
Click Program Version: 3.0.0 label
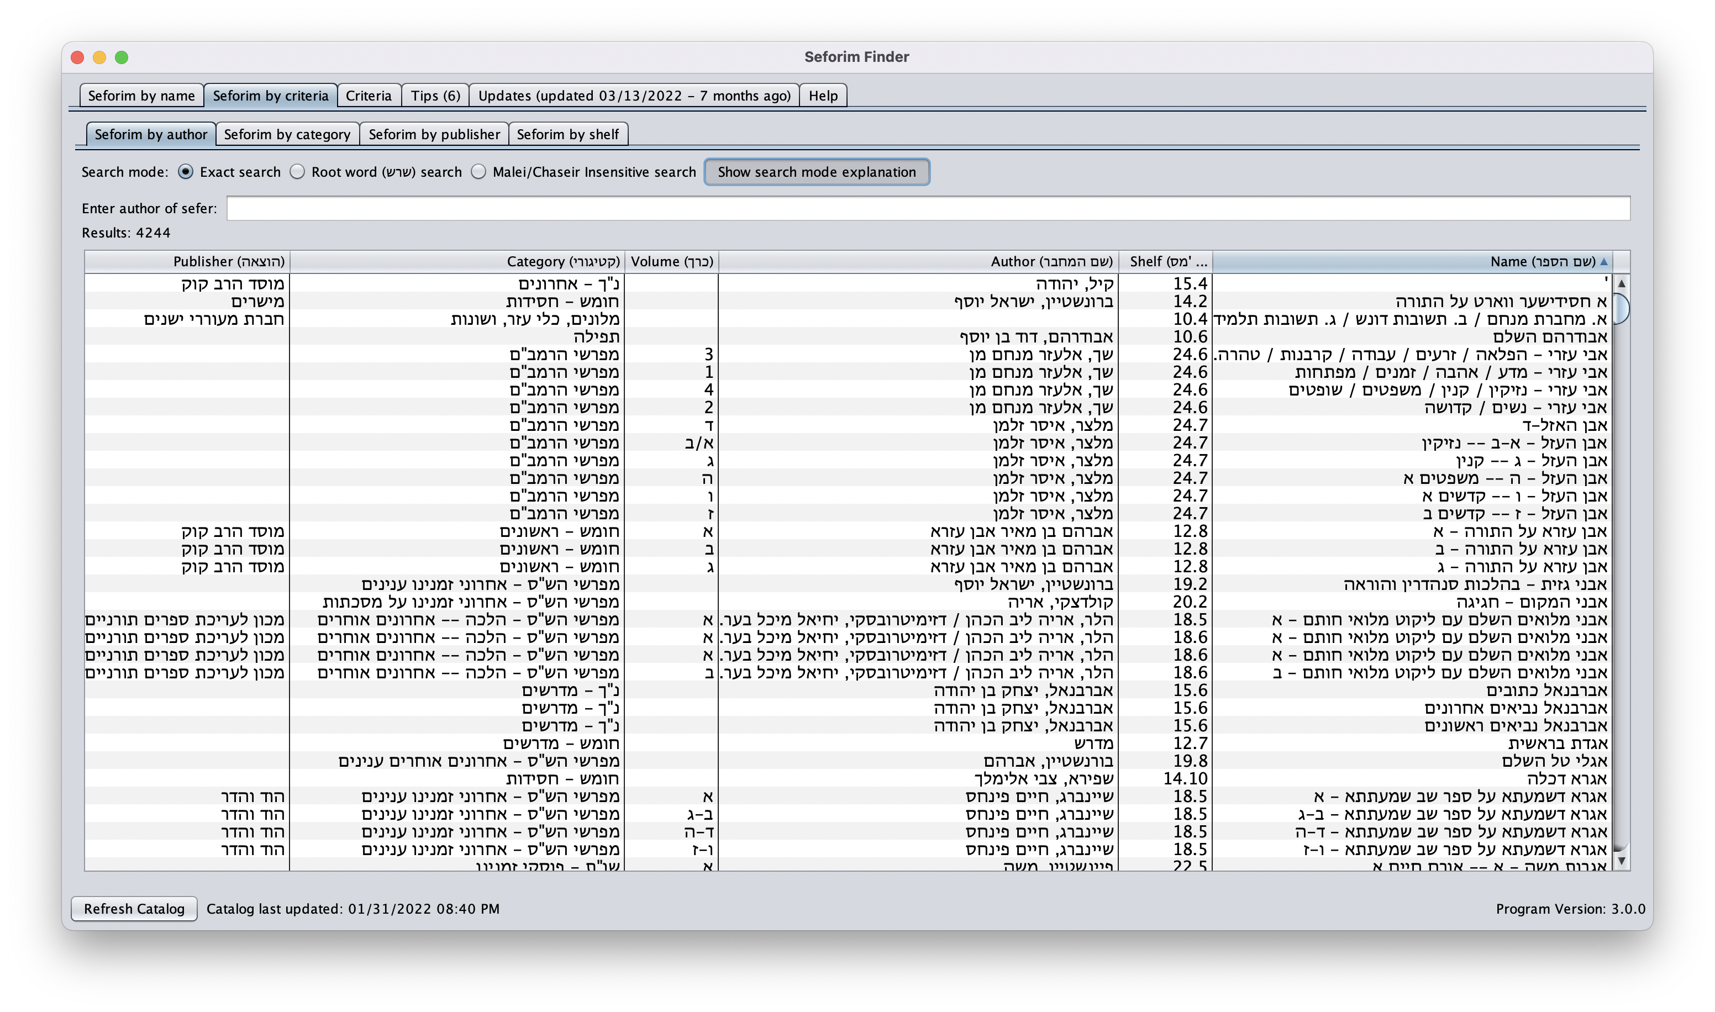tap(1570, 909)
